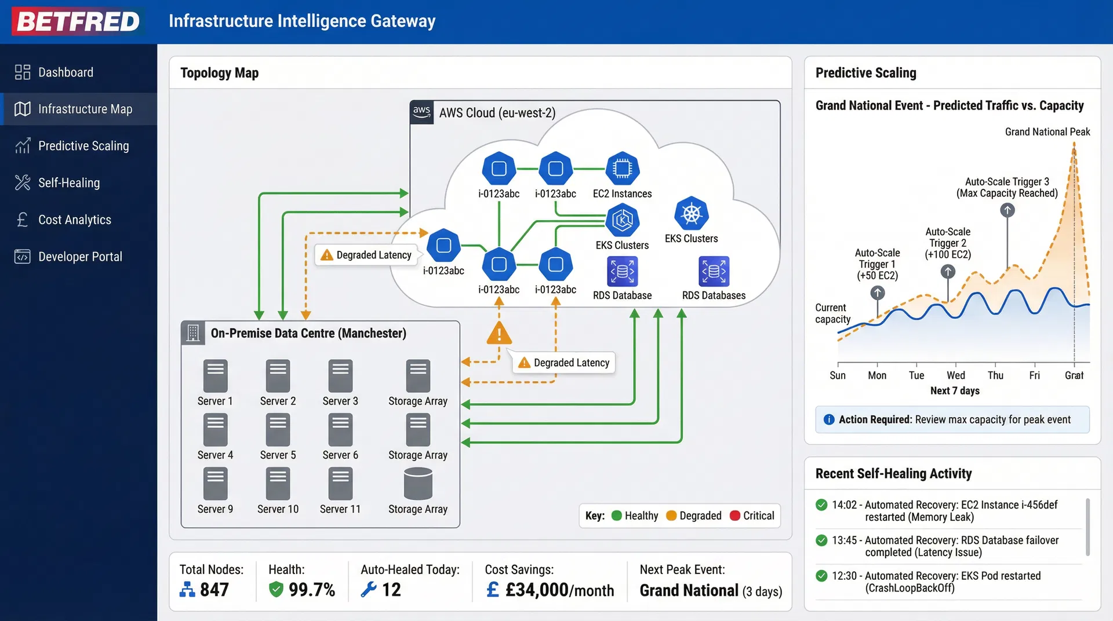Open the Developer Portal code icon
1113x621 pixels.
click(22, 256)
